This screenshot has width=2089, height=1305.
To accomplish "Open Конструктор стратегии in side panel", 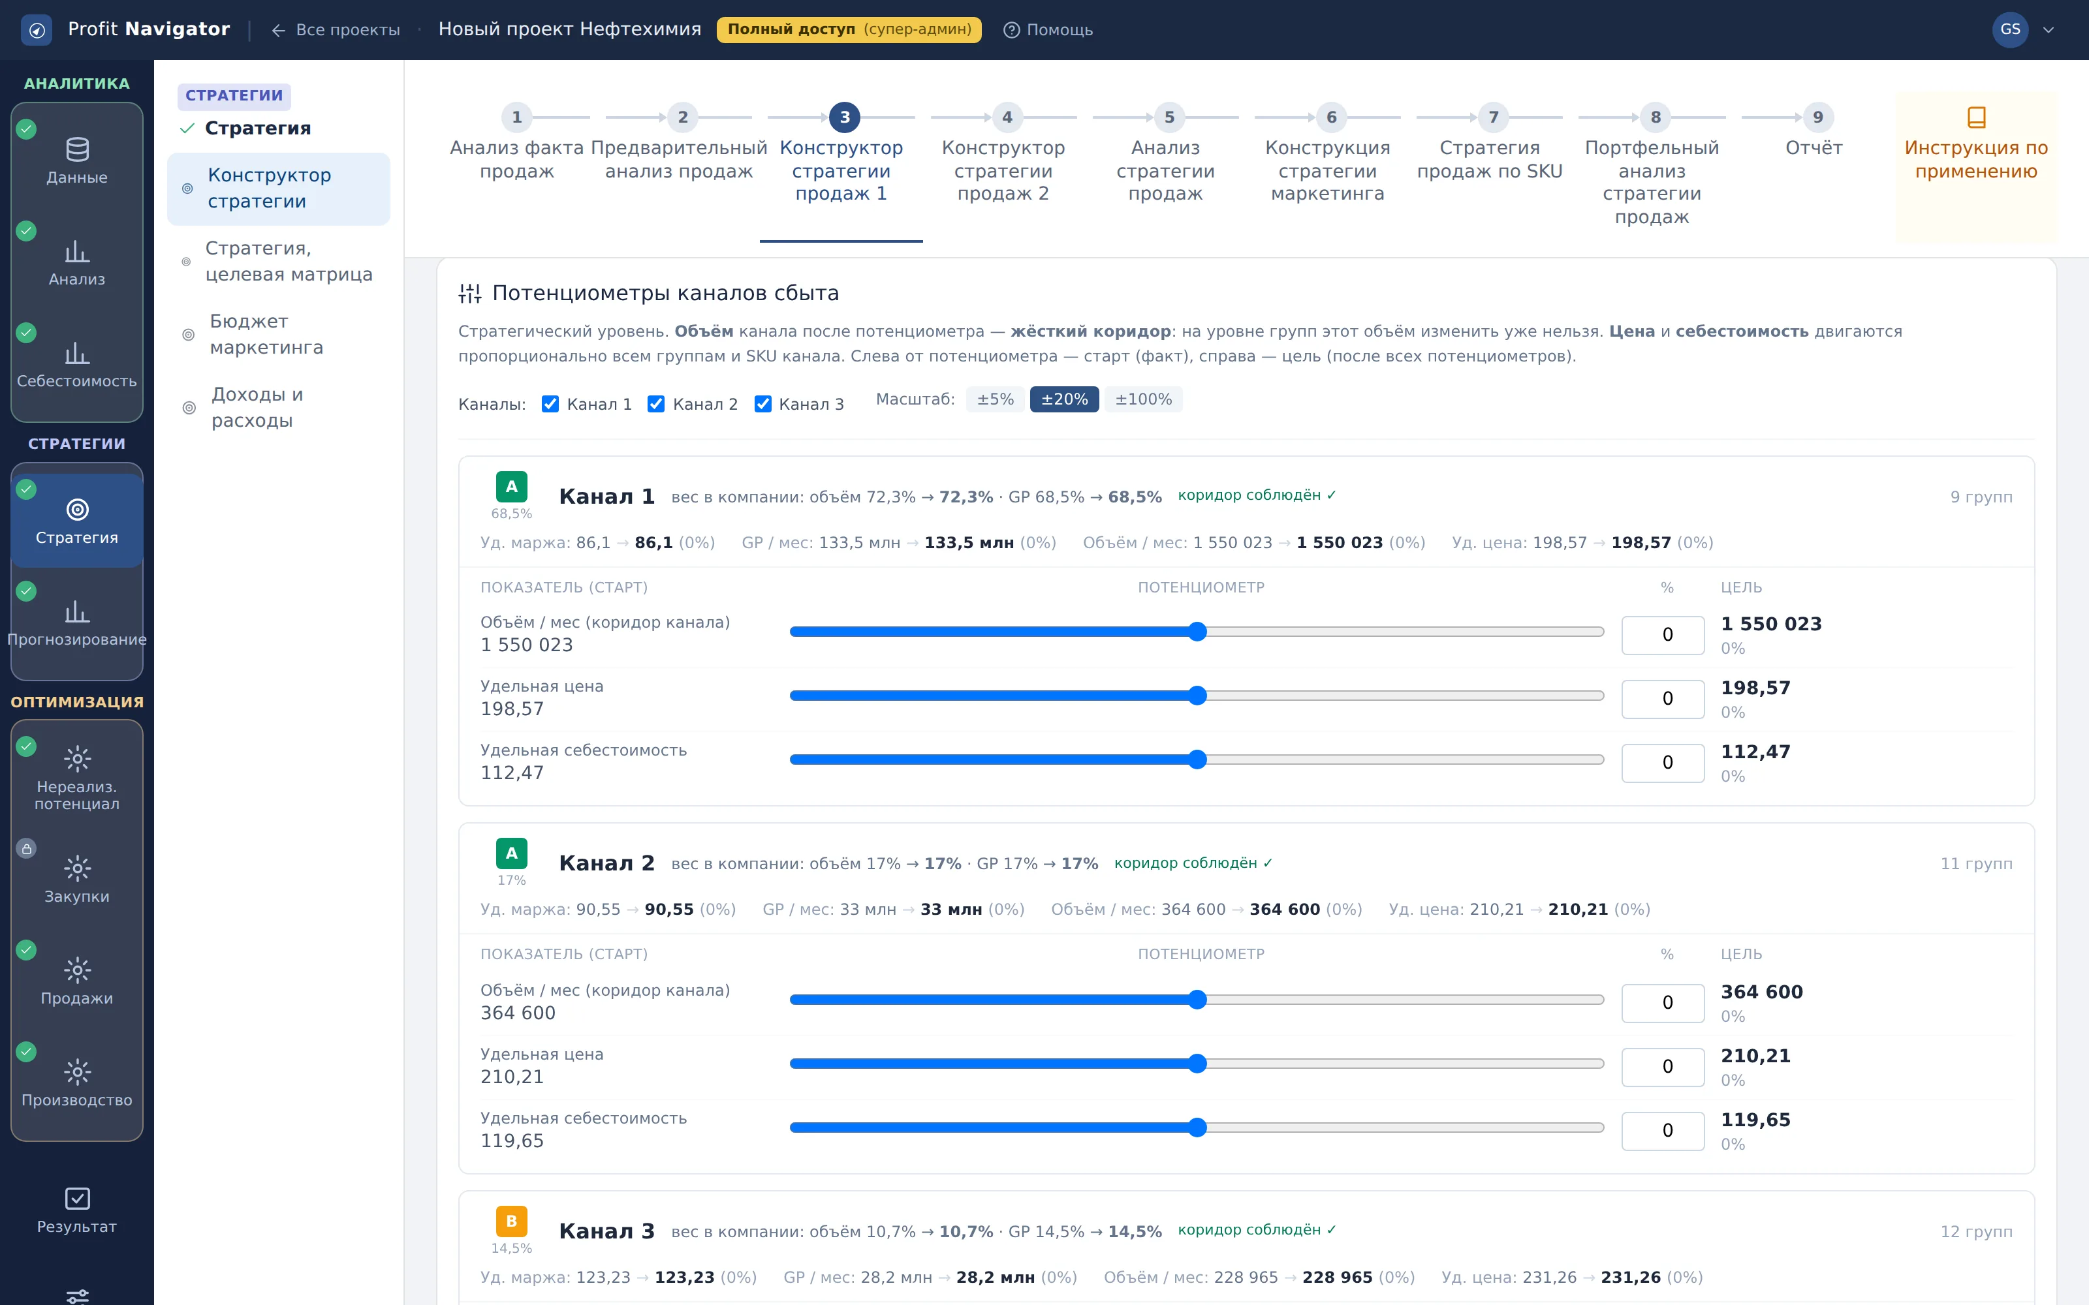I will 278,188.
